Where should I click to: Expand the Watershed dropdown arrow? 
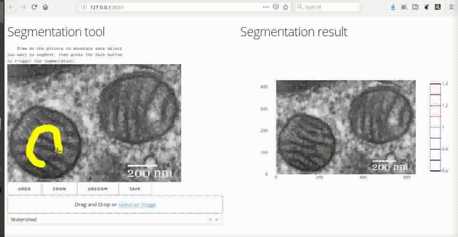coord(216,220)
